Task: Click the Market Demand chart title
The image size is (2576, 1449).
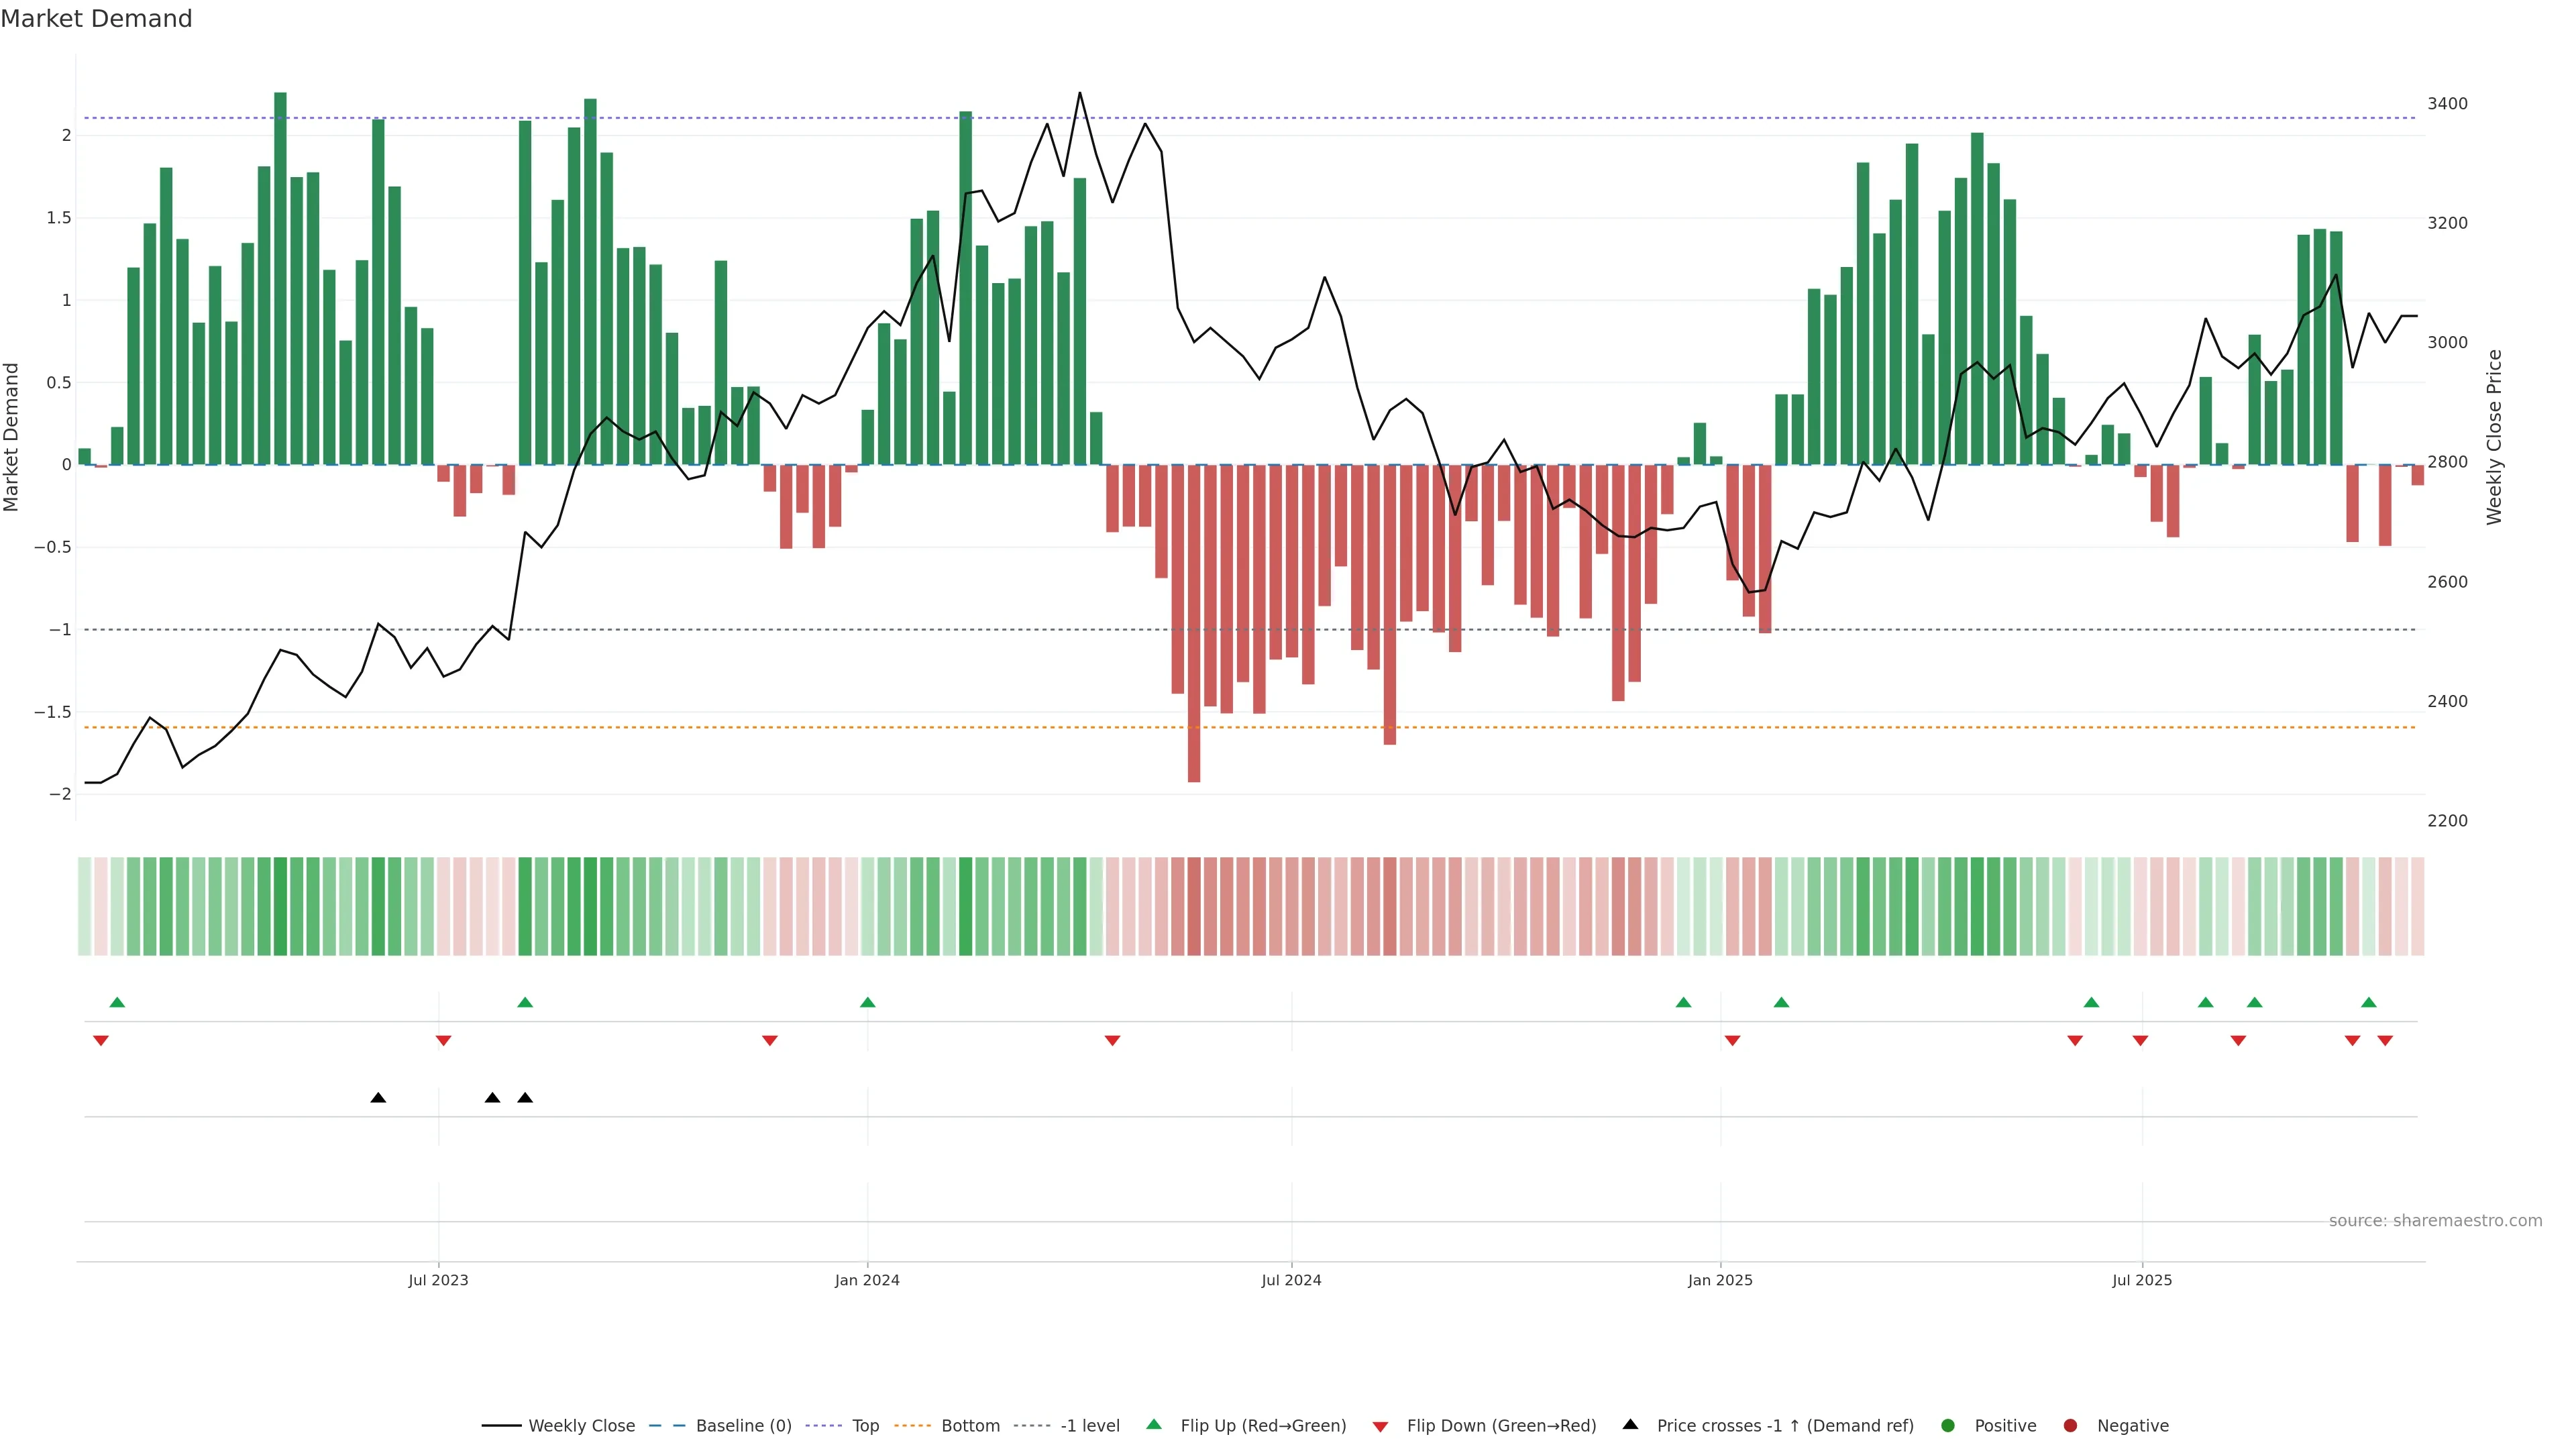Action: [96, 19]
